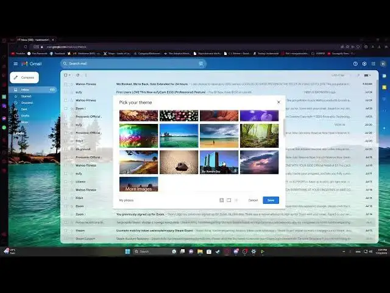The height and width of the screenshot is (293, 390).
Task: Click Cancel in the theme dialog
Action: [253, 200]
